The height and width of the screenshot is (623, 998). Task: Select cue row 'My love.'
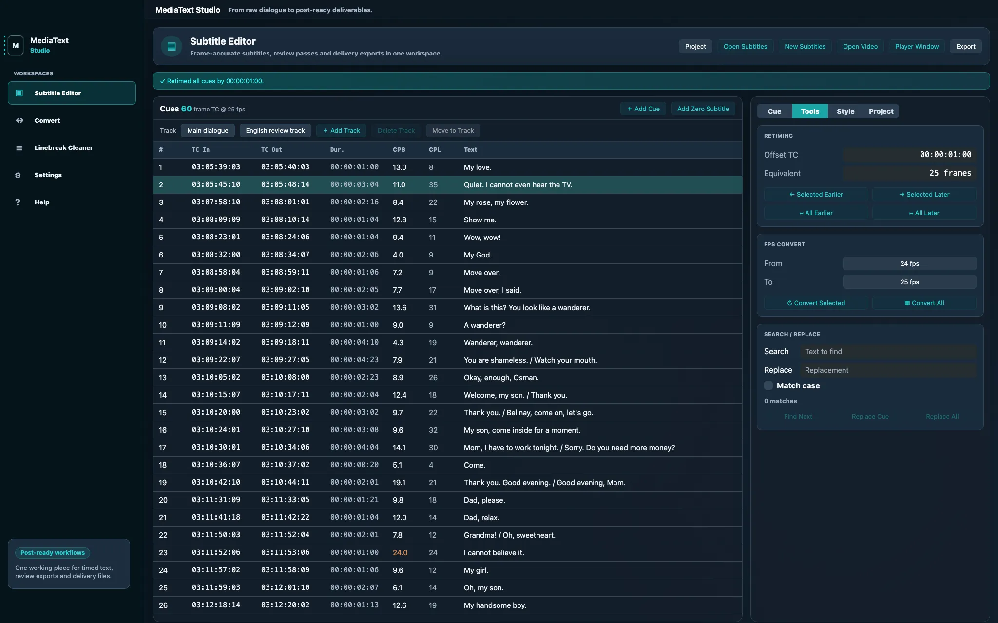447,167
